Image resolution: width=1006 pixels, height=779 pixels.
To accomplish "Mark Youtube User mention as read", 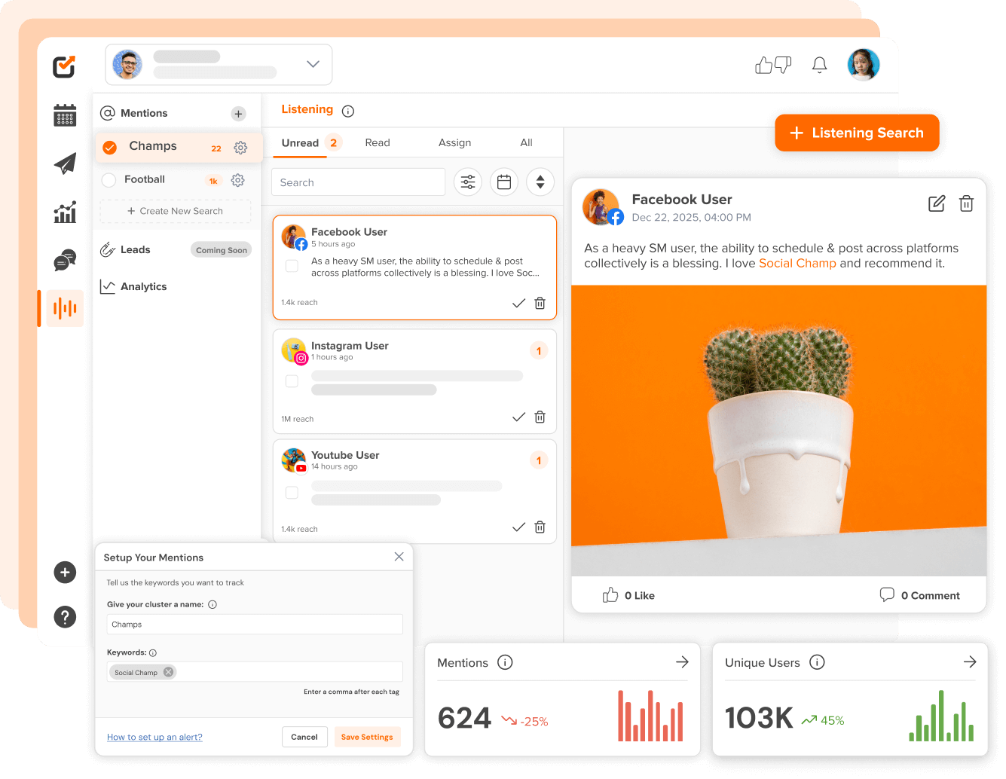I will click(518, 527).
